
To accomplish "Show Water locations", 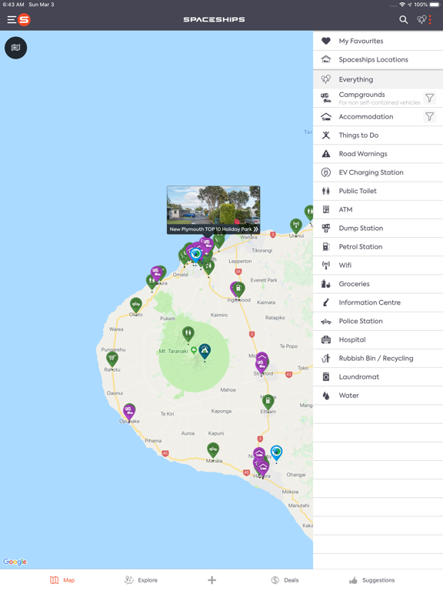I will coord(378,396).
